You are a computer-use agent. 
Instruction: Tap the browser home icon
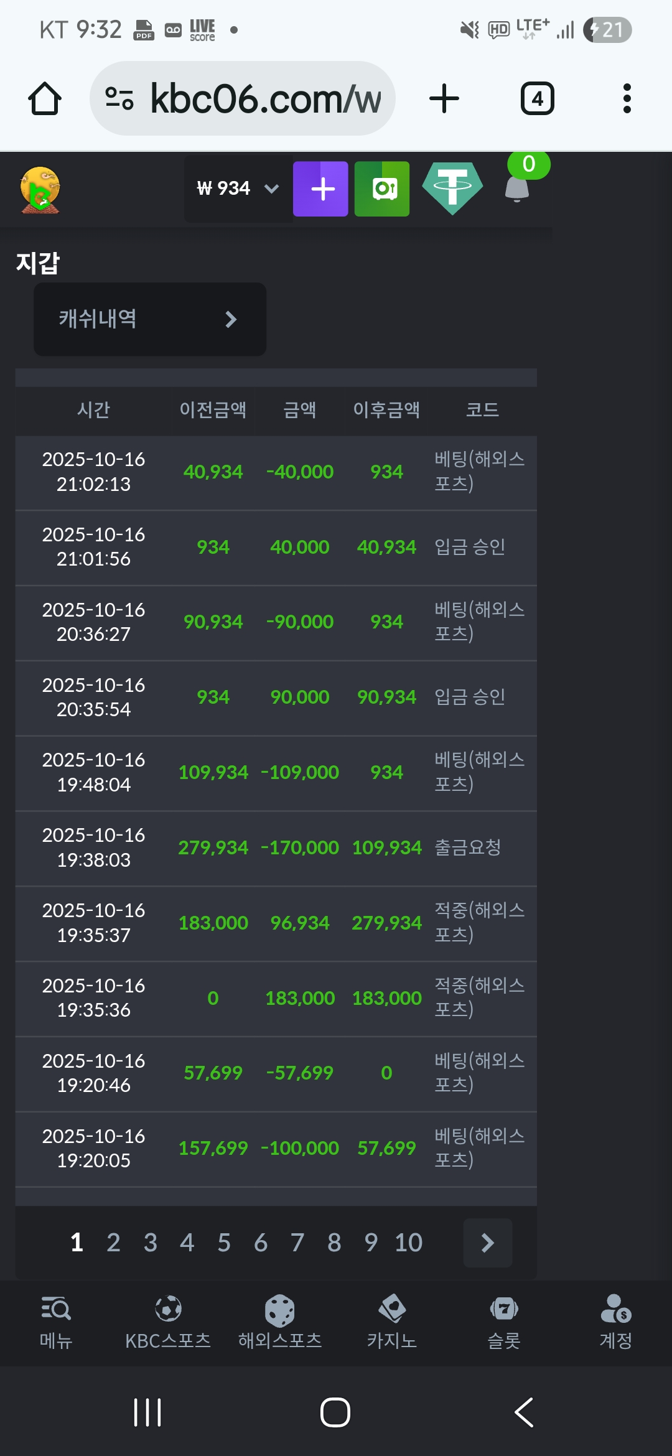tap(45, 99)
